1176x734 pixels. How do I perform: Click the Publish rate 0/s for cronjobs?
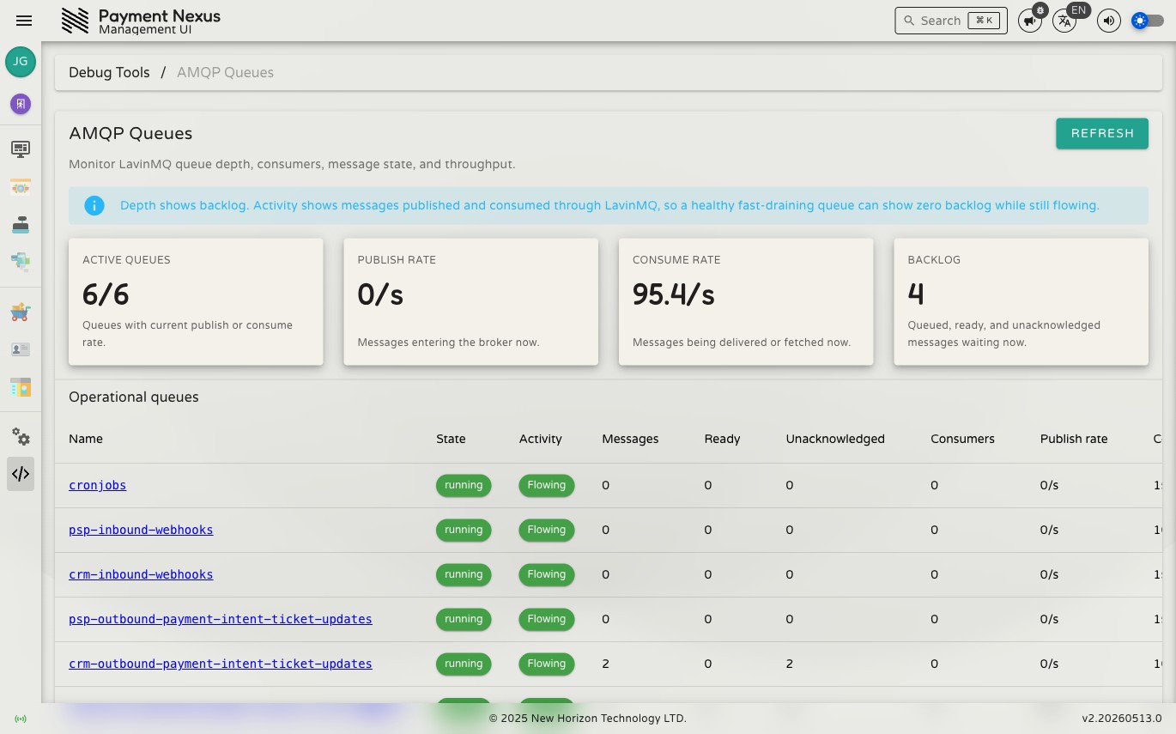pos(1049,485)
